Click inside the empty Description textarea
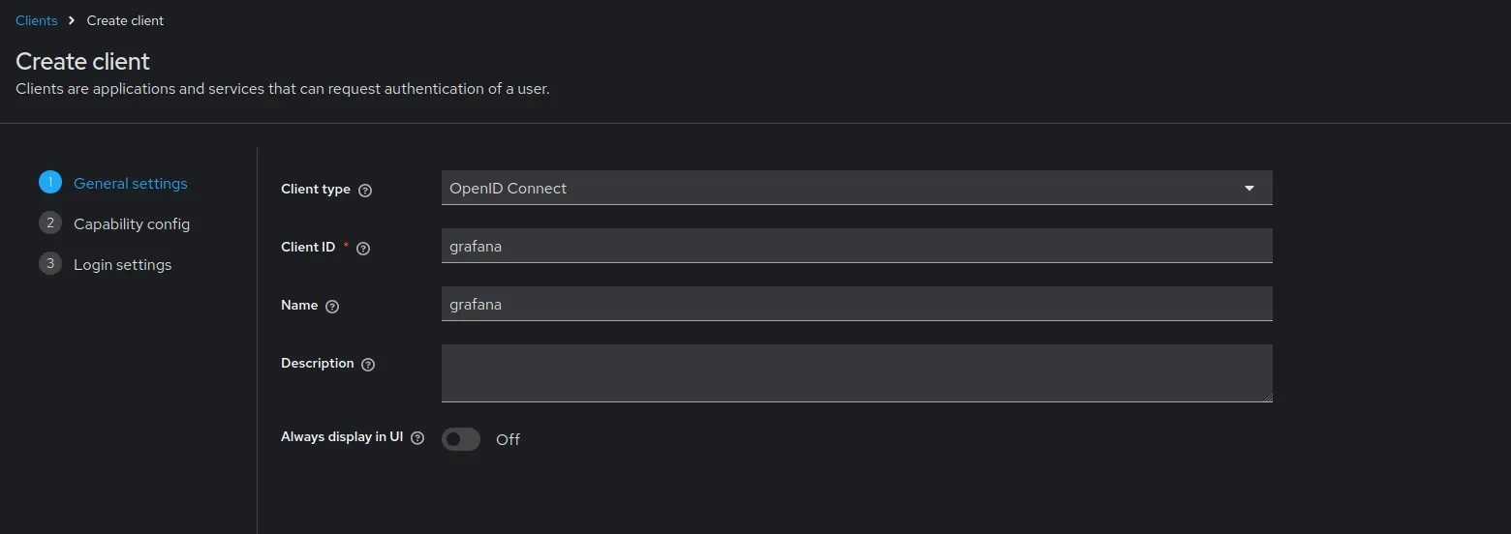 point(856,372)
